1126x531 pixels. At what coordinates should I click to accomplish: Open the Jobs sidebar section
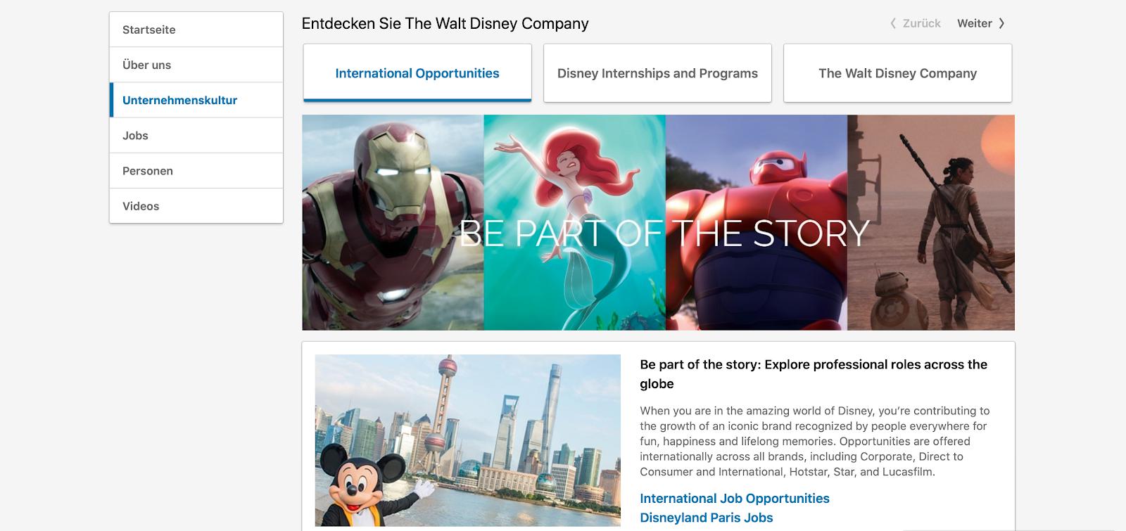pyautogui.click(x=196, y=135)
